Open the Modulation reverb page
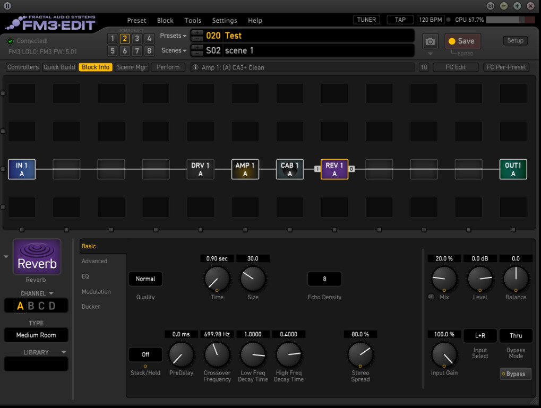This screenshot has width=541, height=408. pos(96,291)
